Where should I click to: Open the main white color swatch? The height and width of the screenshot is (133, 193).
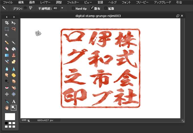point(10,116)
